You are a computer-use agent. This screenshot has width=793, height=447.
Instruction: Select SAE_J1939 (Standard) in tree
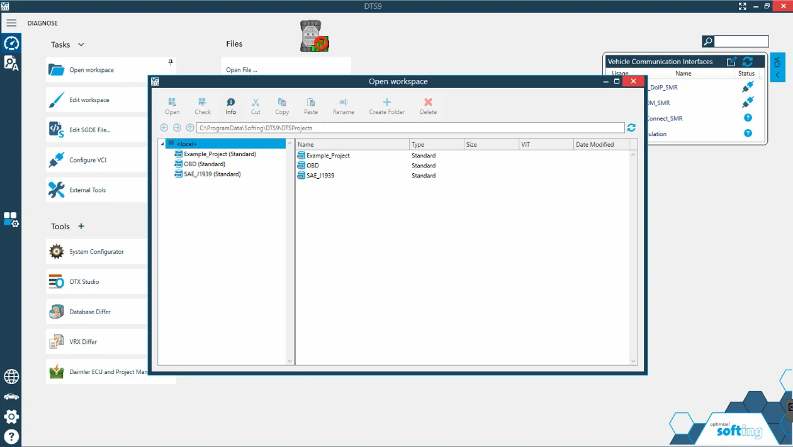pyautogui.click(x=212, y=174)
